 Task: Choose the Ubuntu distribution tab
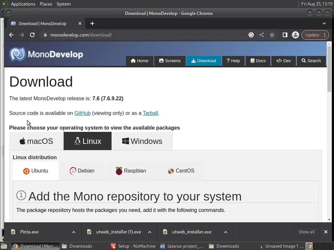(x=36, y=171)
